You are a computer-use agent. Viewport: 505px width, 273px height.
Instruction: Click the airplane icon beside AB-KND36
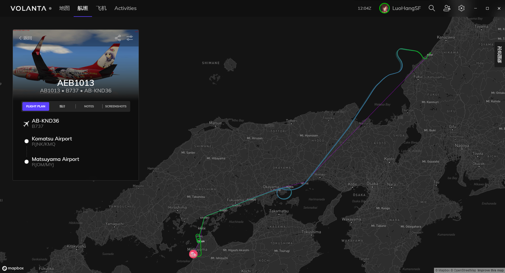pos(26,124)
